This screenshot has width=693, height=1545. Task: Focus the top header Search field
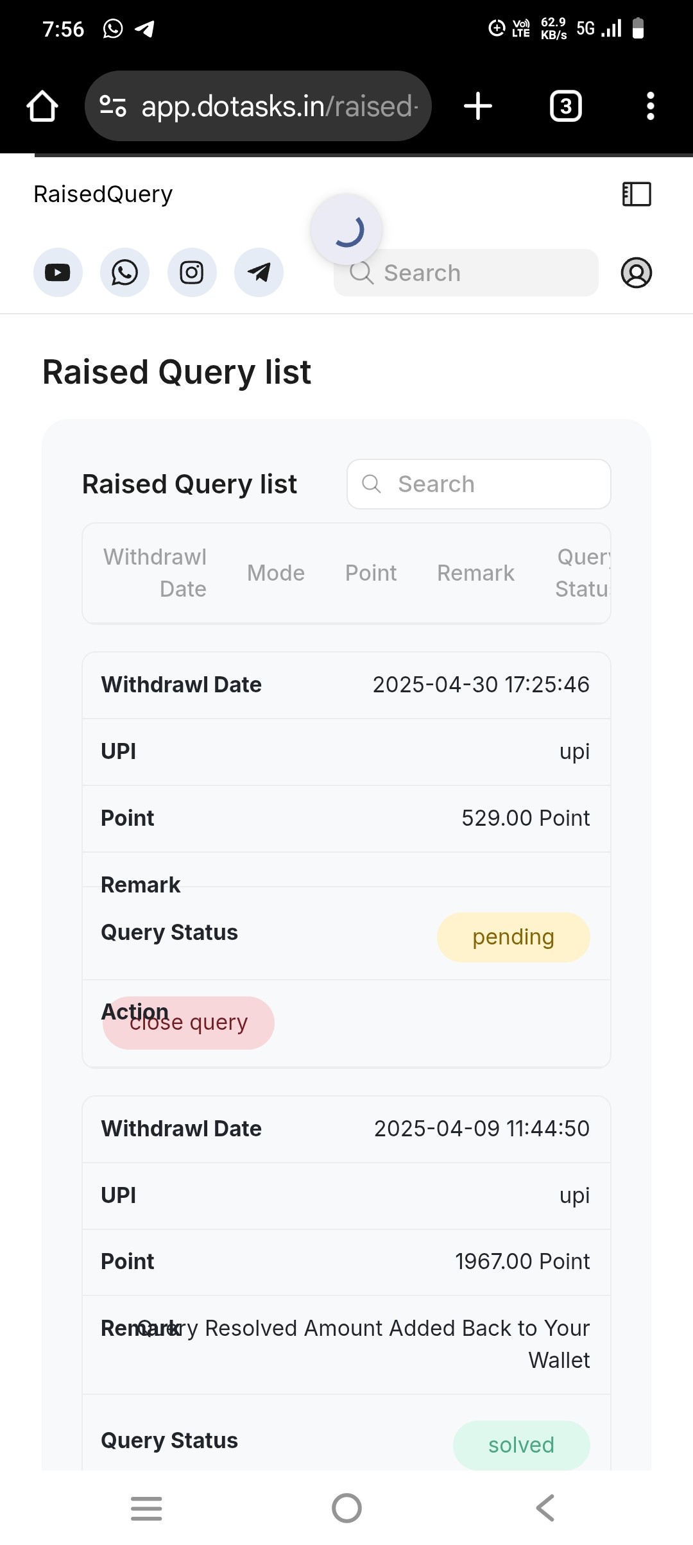point(466,273)
